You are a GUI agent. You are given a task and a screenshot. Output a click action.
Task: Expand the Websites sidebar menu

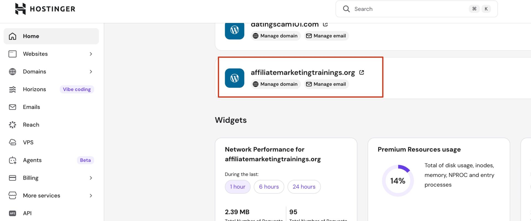(91, 54)
